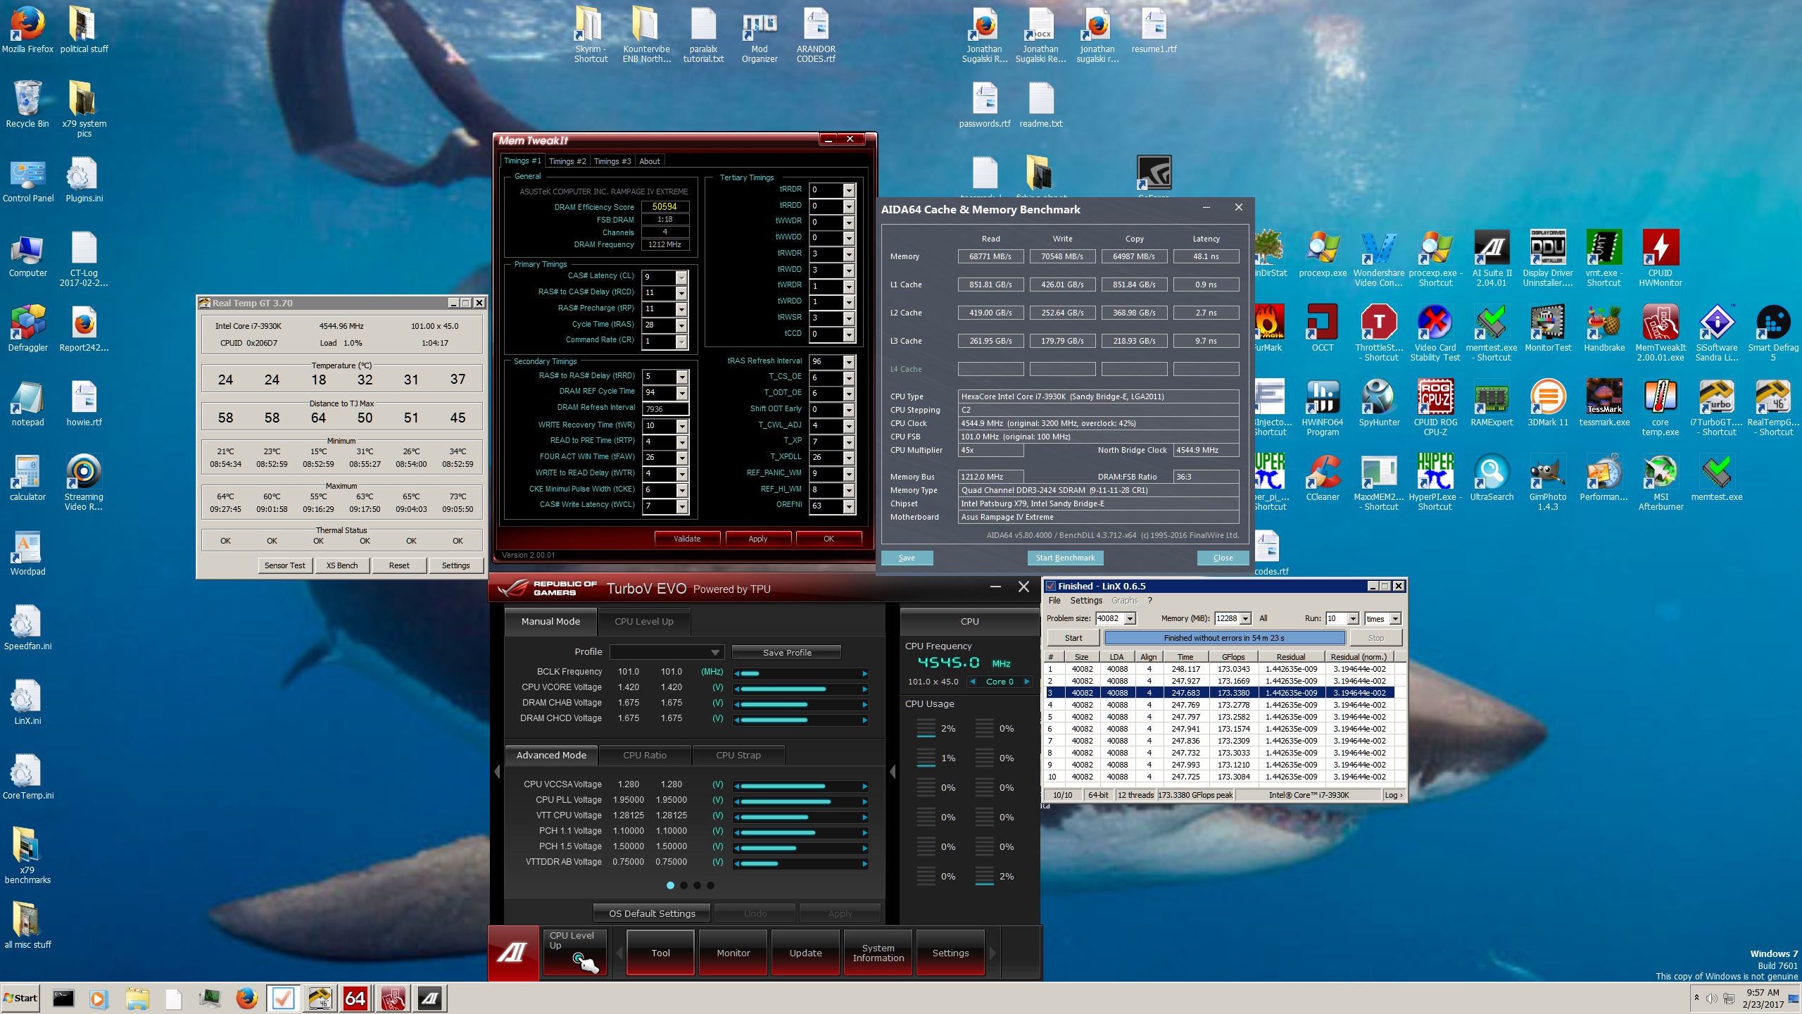Click Start button in LinX
1802x1014 pixels.
tap(1073, 638)
